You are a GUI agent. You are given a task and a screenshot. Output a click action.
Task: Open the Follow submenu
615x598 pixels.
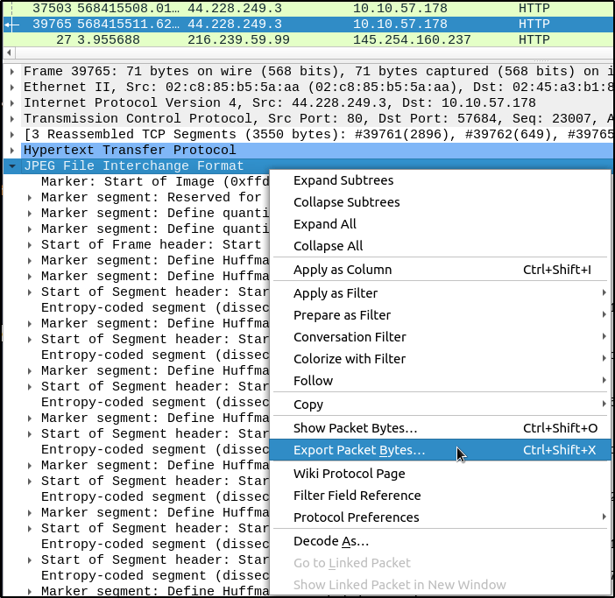313,381
